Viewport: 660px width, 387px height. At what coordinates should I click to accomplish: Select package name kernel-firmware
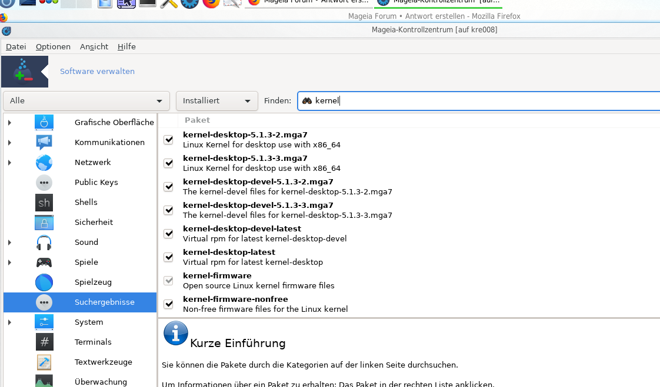pos(217,276)
